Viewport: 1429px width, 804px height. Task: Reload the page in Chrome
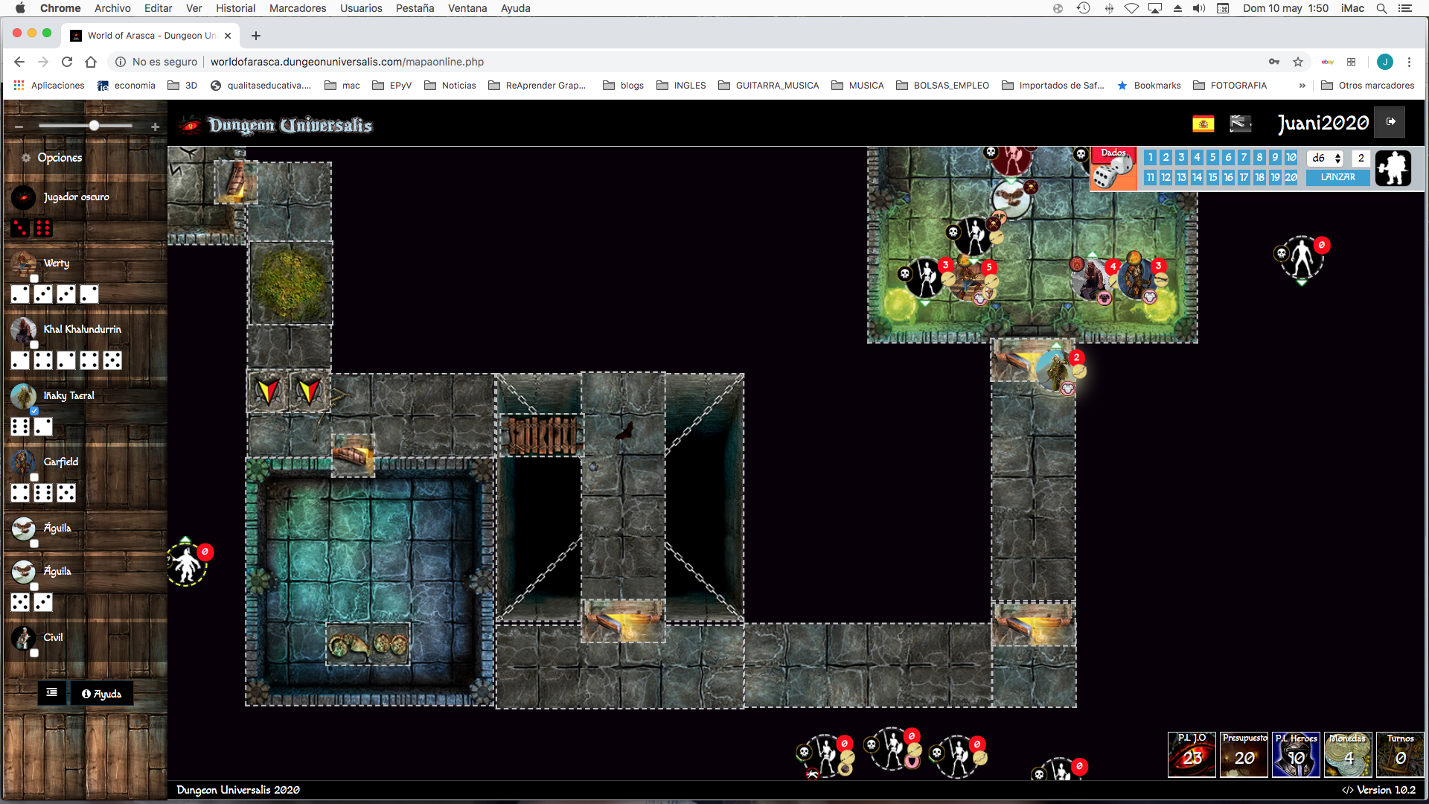(x=67, y=62)
